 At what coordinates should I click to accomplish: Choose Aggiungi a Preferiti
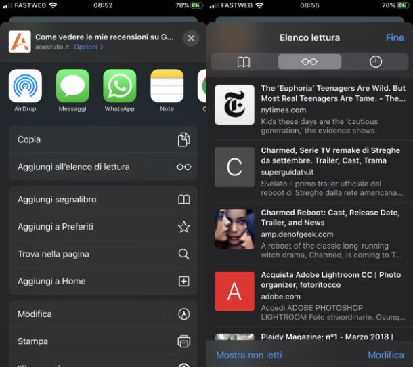click(103, 227)
